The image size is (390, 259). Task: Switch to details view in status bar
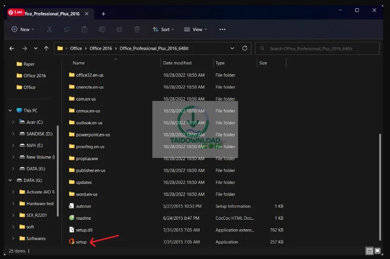[x=369, y=251]
